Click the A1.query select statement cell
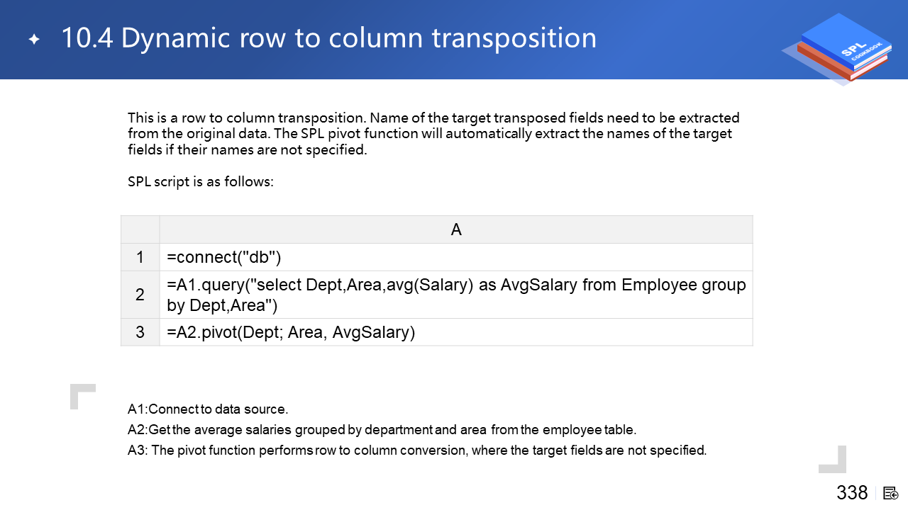The image size is (908, 510). point(455,295)
